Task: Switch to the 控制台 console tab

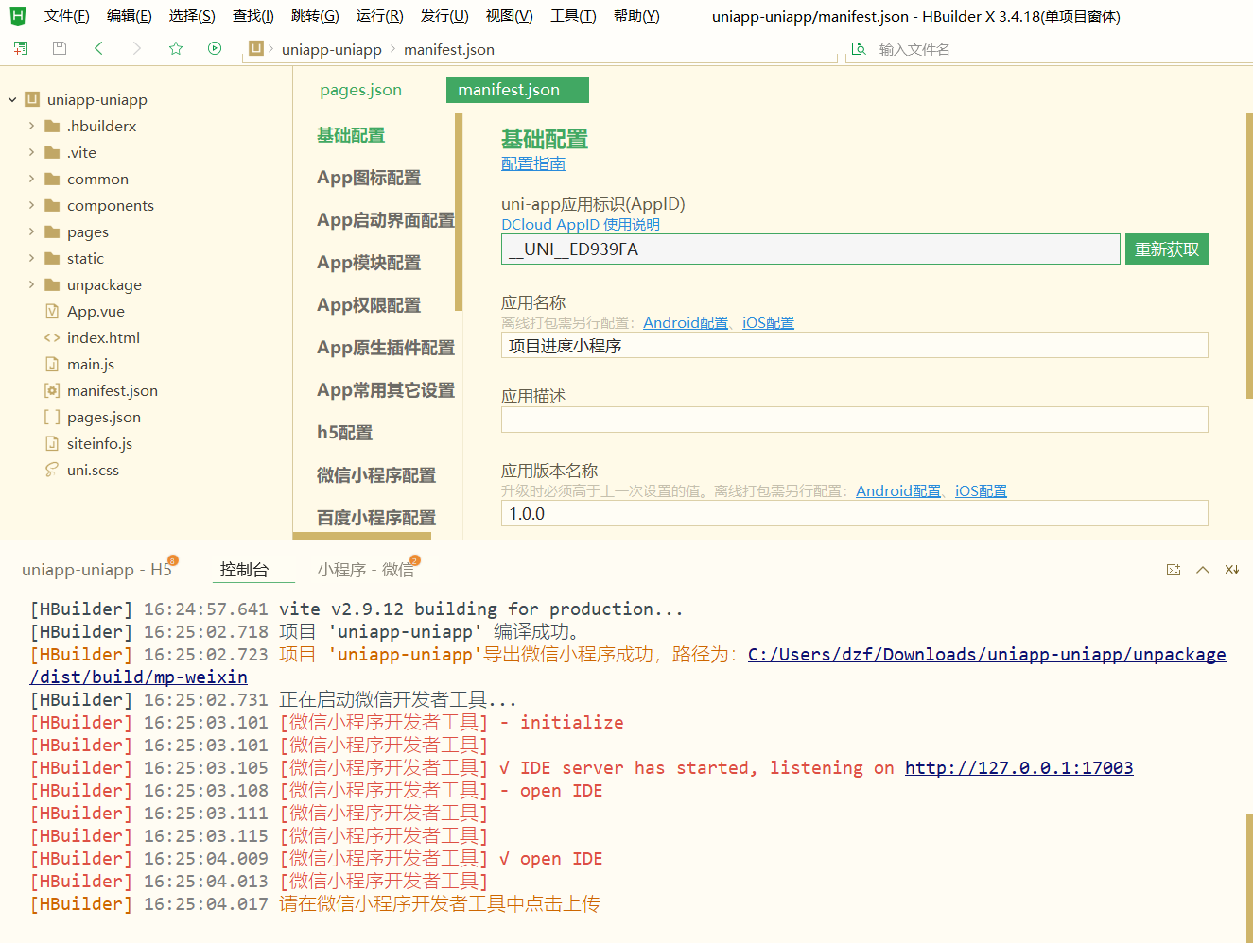Action: tap(244, 570)
